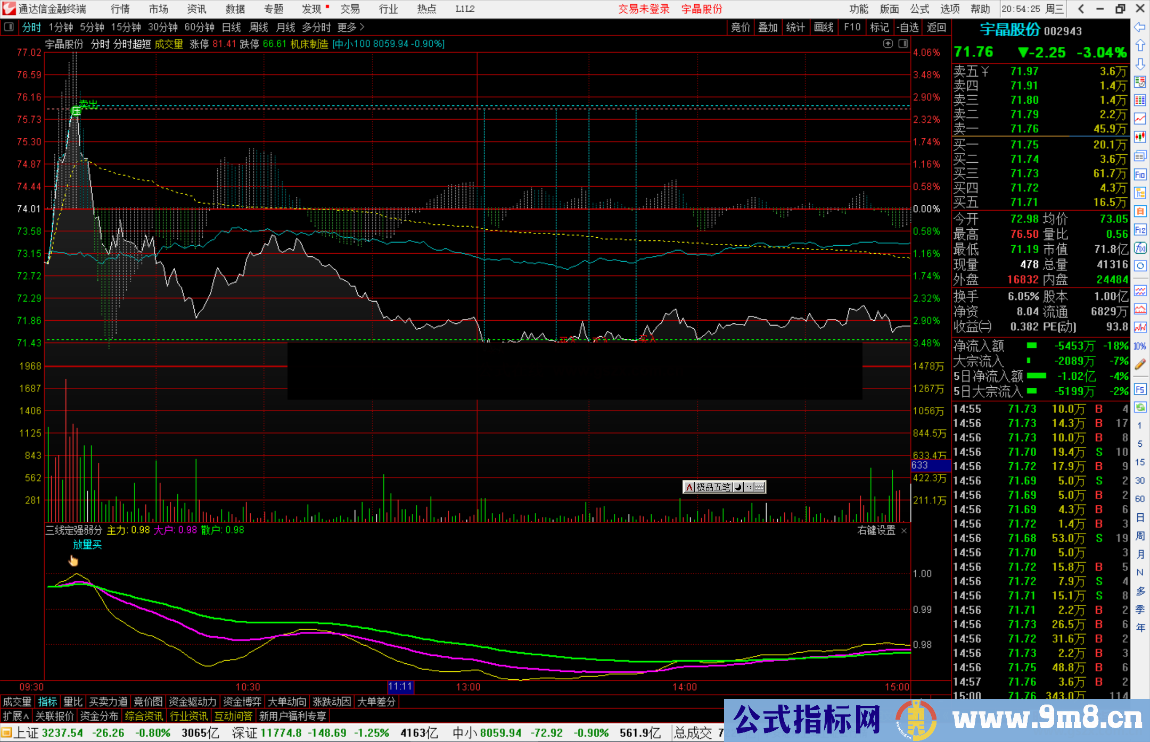Click the plus circle icon above chart
1150x742 pixels.
click(x=888, y=44)
